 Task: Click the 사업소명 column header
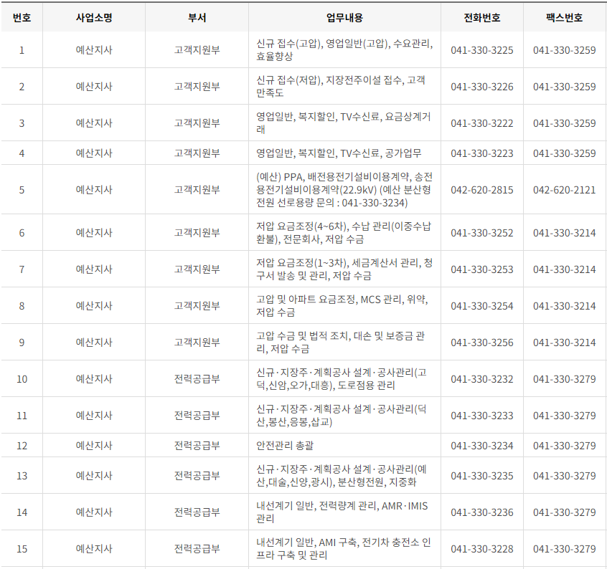[x=94, y=18]
